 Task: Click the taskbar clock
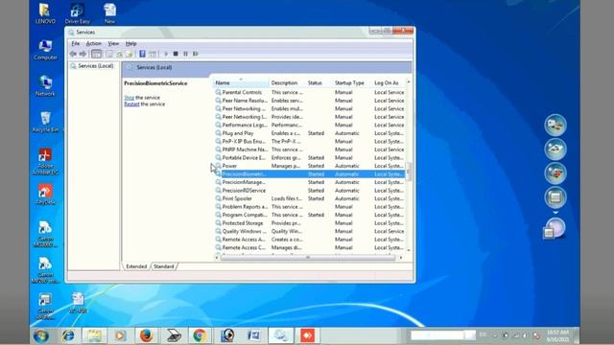pyautogui.click(x=557, y=335)
